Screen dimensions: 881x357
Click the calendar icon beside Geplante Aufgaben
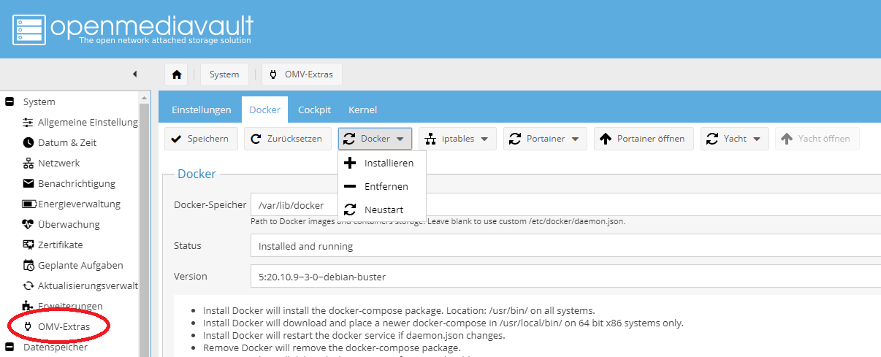28,265
